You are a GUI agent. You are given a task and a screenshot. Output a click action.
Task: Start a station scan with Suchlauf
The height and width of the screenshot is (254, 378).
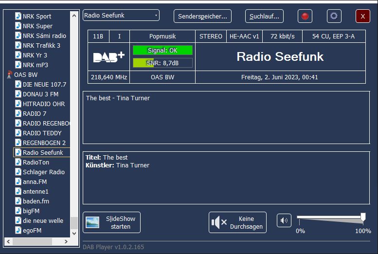(x=264, y=16)
